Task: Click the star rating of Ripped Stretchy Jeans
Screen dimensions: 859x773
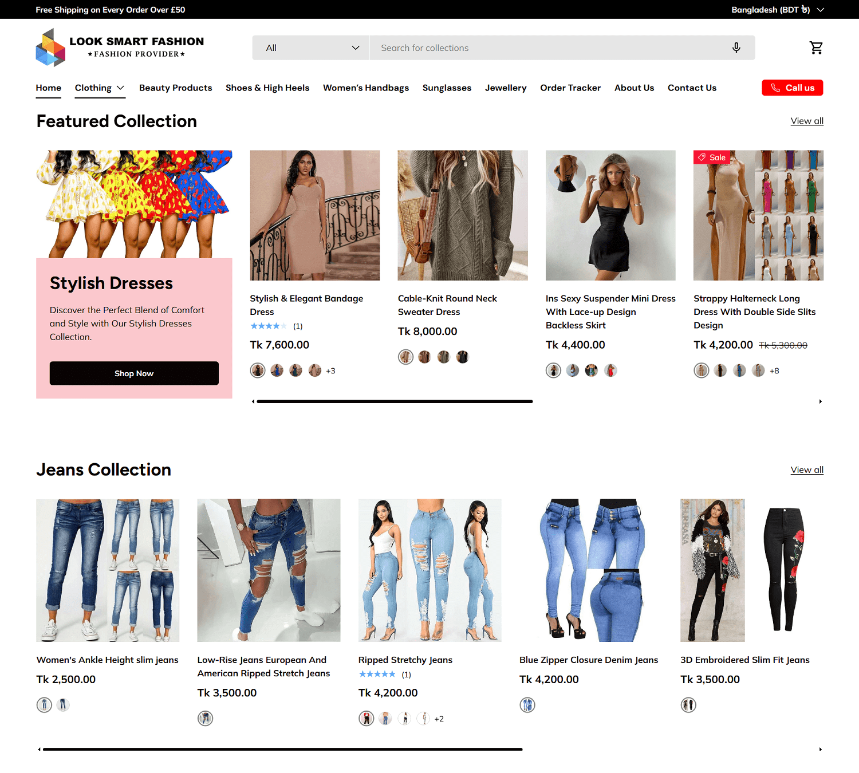Action: pos(377,675)
